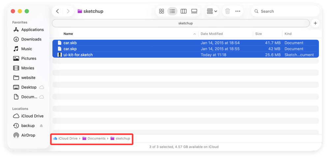
Task: Click the sketchup folder icon in title
Action: (x=80, y=11)
